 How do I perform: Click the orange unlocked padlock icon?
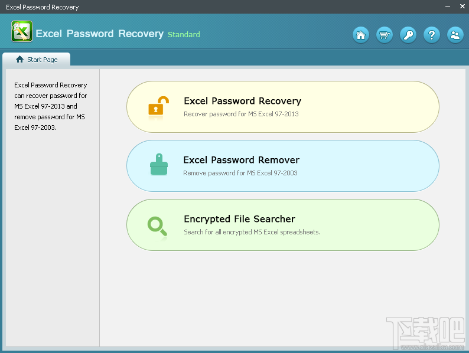[158, 106]
